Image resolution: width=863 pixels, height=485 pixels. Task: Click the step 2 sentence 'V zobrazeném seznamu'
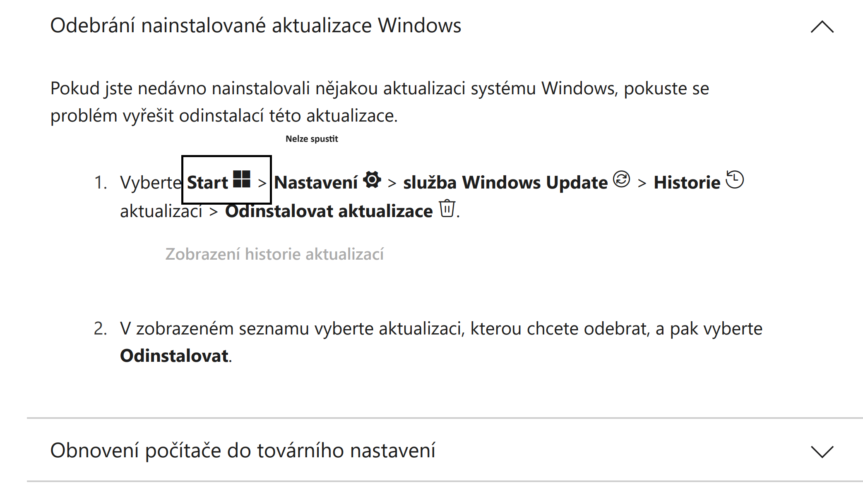[441, 329]
